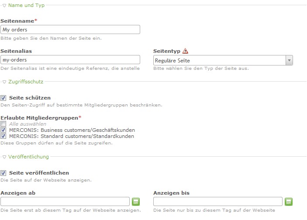The width and height of the screenshot is (307, 220).
Task: Open the Seitentyp dropdown
Action: point(223,60)
